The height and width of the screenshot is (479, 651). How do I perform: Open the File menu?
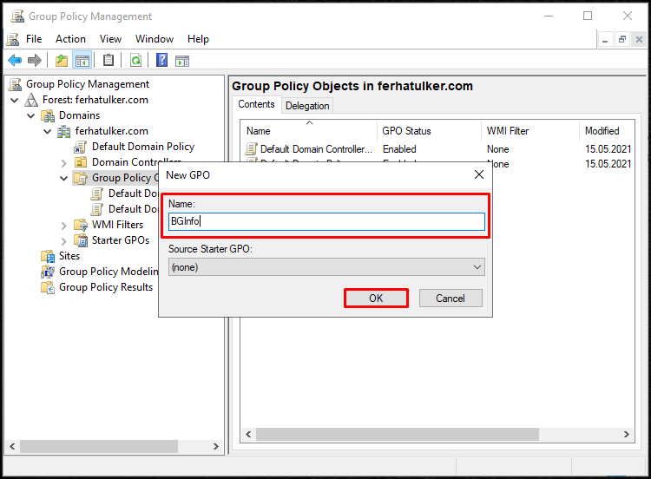click(x=34, y=39)
